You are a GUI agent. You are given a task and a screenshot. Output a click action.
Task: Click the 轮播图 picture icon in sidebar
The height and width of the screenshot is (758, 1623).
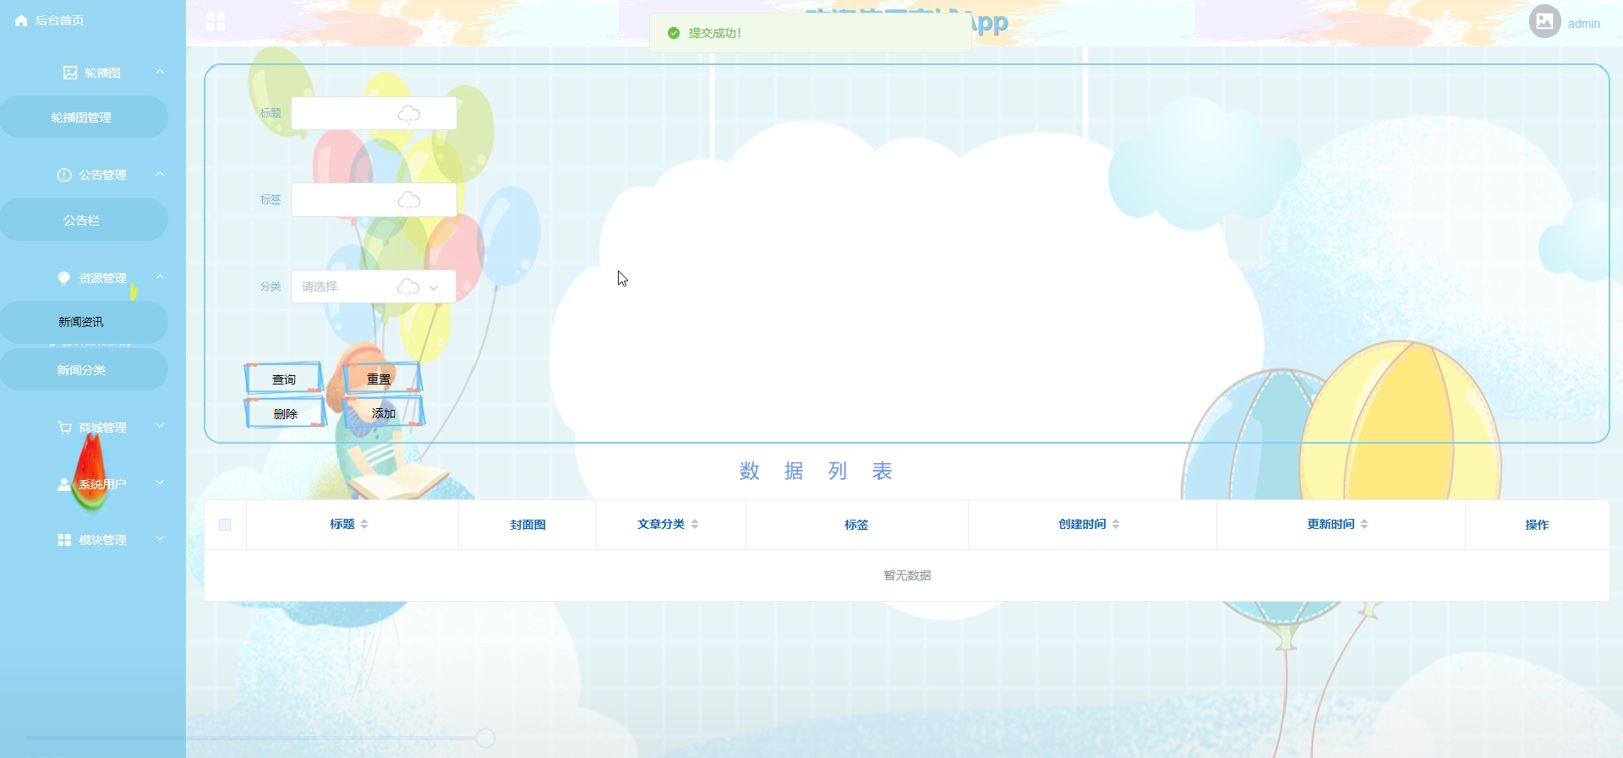point(70,73)
